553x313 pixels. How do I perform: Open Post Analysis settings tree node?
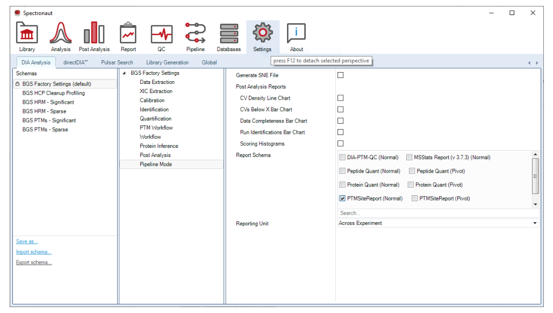click(x=155, y=155)
